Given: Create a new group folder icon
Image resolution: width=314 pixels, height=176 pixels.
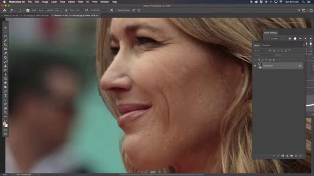Looking at the screenshot, I should [291, 155].
